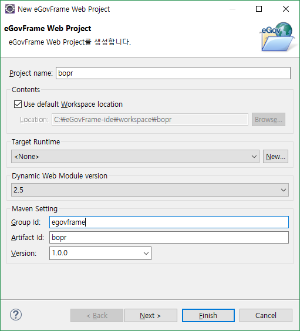Minimize the wizard window

tap(232, 9)
